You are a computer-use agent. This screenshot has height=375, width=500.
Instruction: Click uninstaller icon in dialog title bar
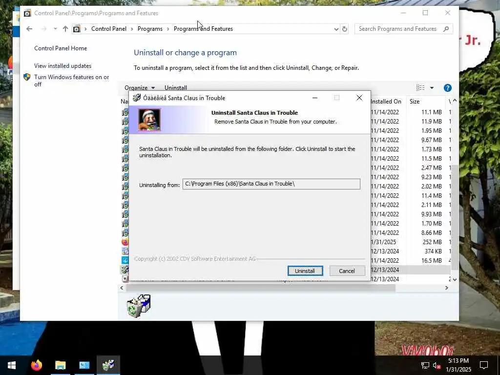[137, 98]
